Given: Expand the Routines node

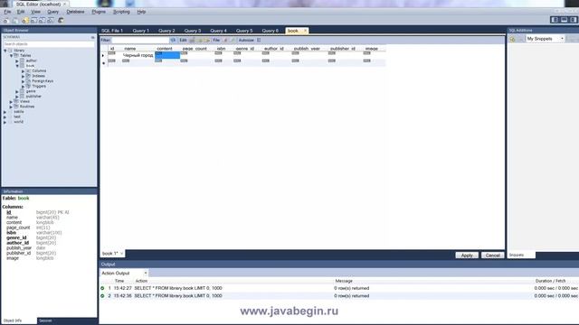Looking at the screenshot, I should tap(11, 107).
